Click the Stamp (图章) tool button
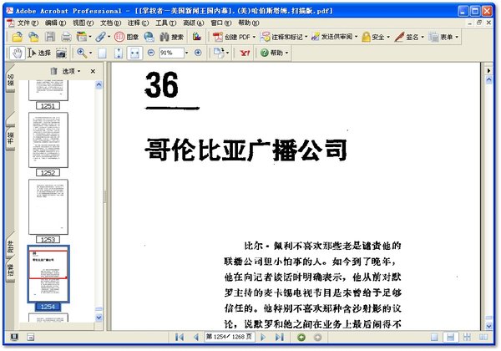 tap(126, 37)
